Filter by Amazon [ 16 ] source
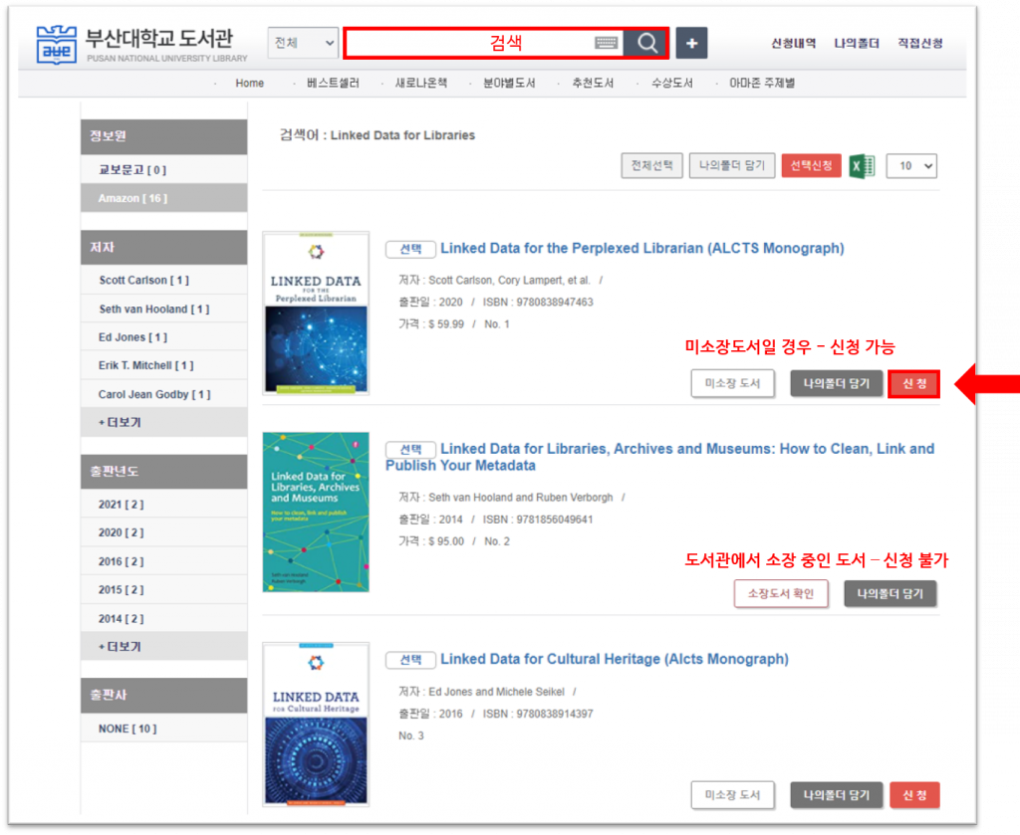This screenshot has width=1020, height=835. pos(132,198)
